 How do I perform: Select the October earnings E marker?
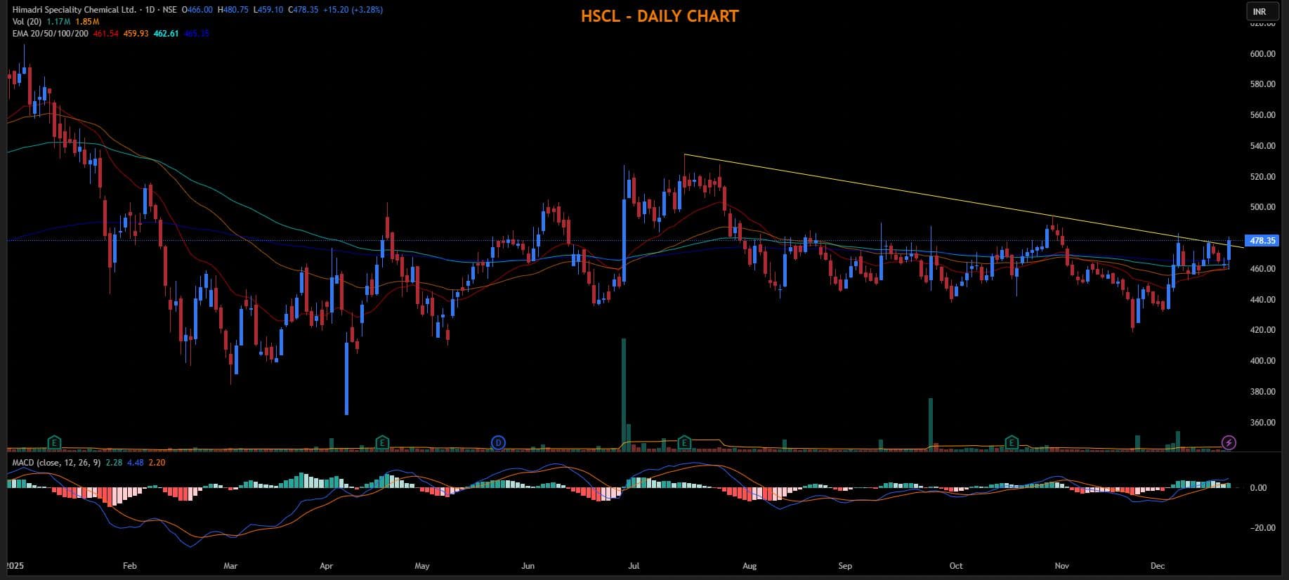(1012, 442)
